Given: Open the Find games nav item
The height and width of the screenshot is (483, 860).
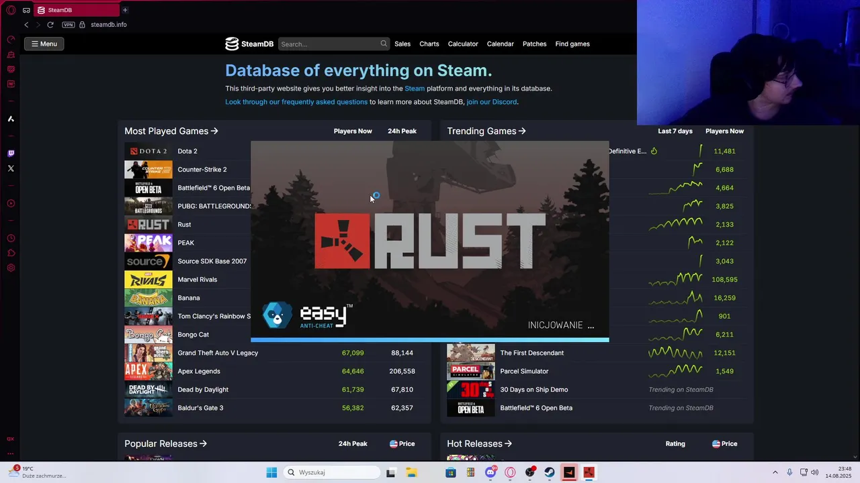Looking at the screenshot, I should tap(572, 44).
